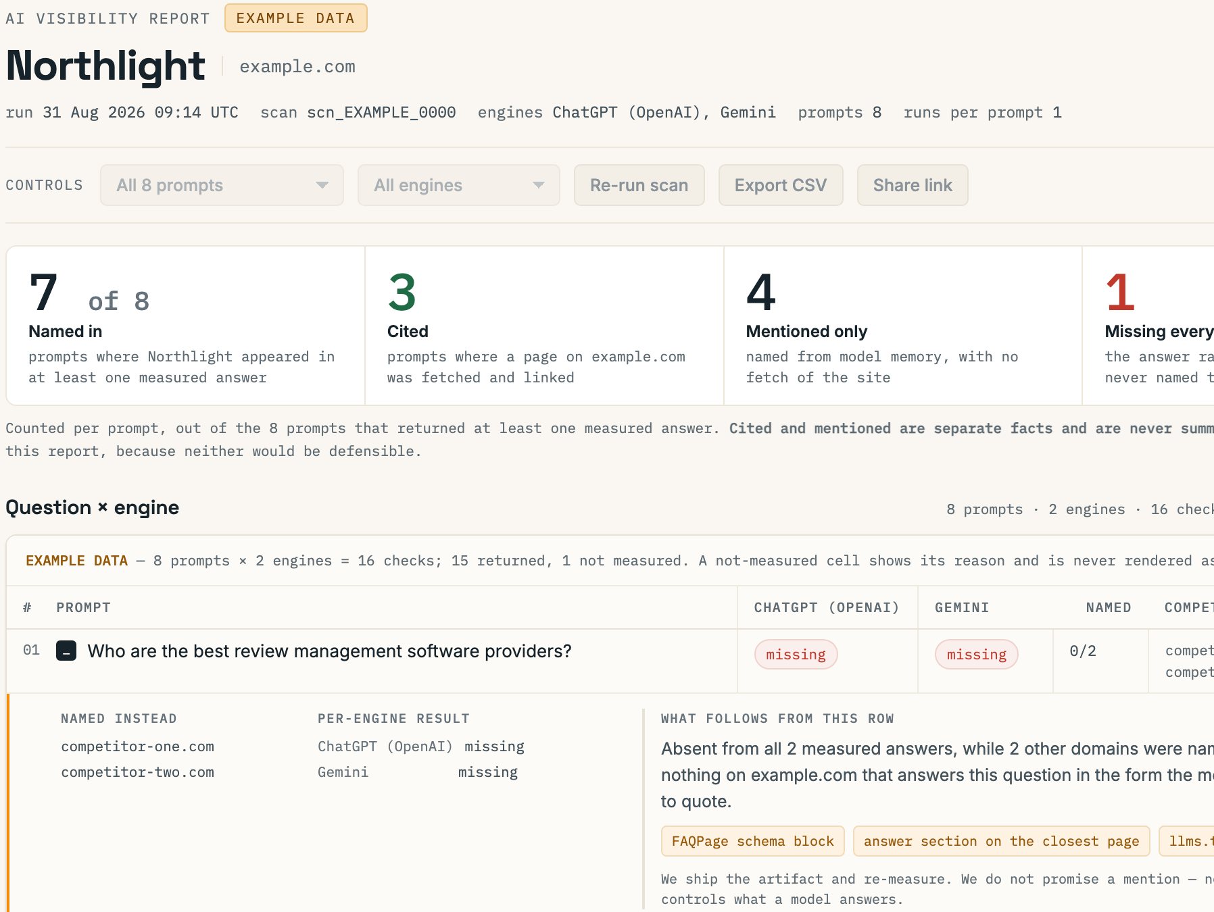Screen dimensions: 1214x912
Task: Click the prompt text about review management software
Action: [330, 651]
